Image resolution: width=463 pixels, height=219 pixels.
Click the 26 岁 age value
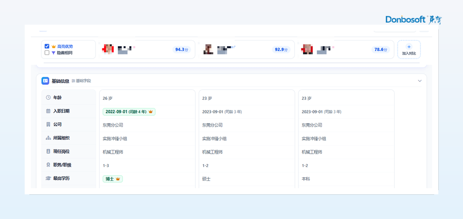pos(108,98)
